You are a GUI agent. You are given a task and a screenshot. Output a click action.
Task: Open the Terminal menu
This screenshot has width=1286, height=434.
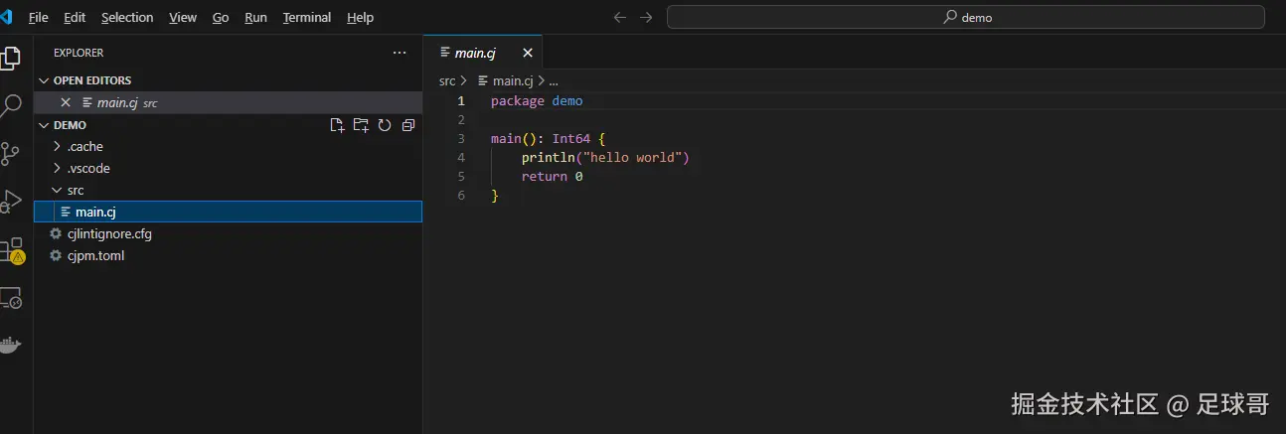click(307, 17)
